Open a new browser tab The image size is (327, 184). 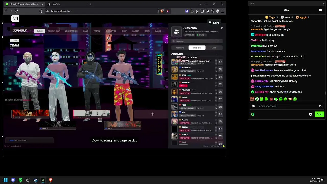(x=90, y=4)
